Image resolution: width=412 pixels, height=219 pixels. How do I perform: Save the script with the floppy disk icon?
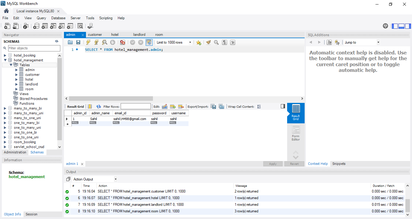point(78,42)
